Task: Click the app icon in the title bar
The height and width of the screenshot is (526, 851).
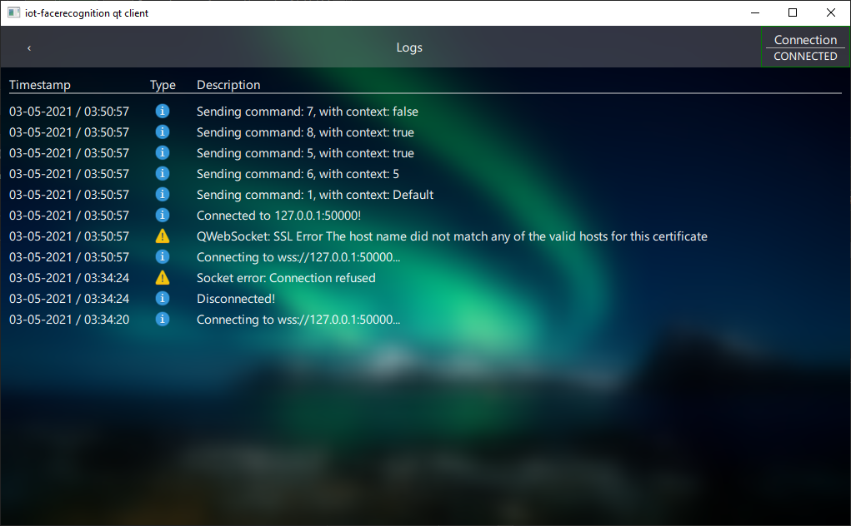Action: (13, 12)
